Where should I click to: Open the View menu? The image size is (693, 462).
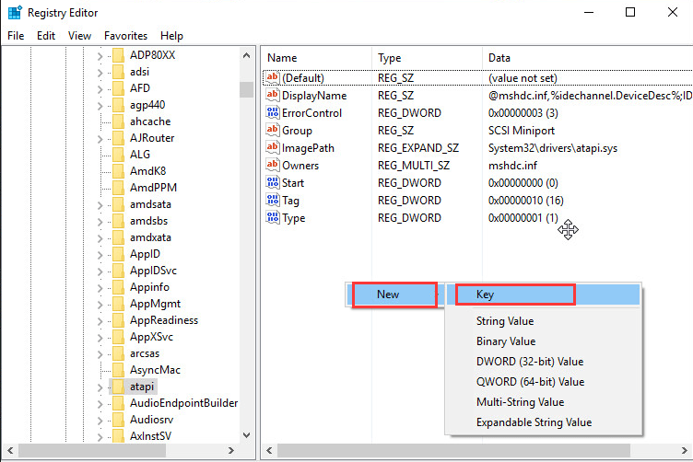(79, 36)
